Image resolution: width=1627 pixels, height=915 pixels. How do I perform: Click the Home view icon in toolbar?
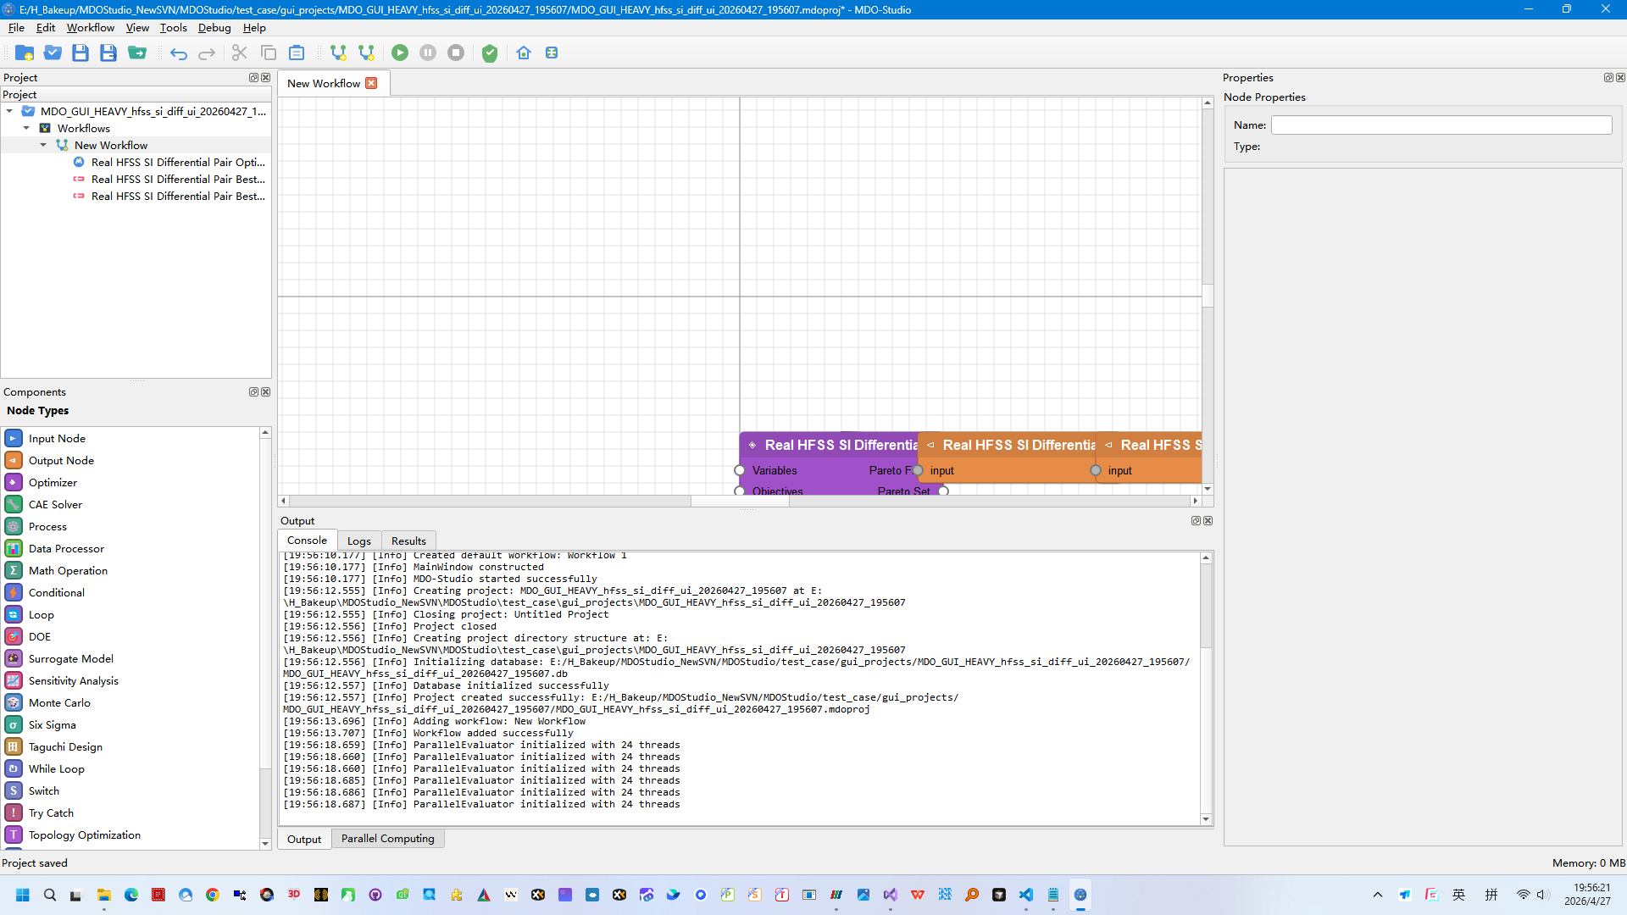point(524,53)
